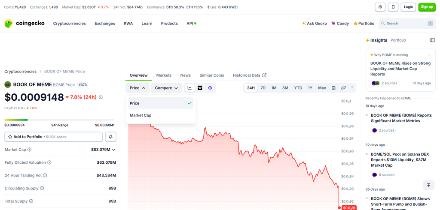Click the #373 rank badge
Viewport: 440px width, 210px height.
82,84
